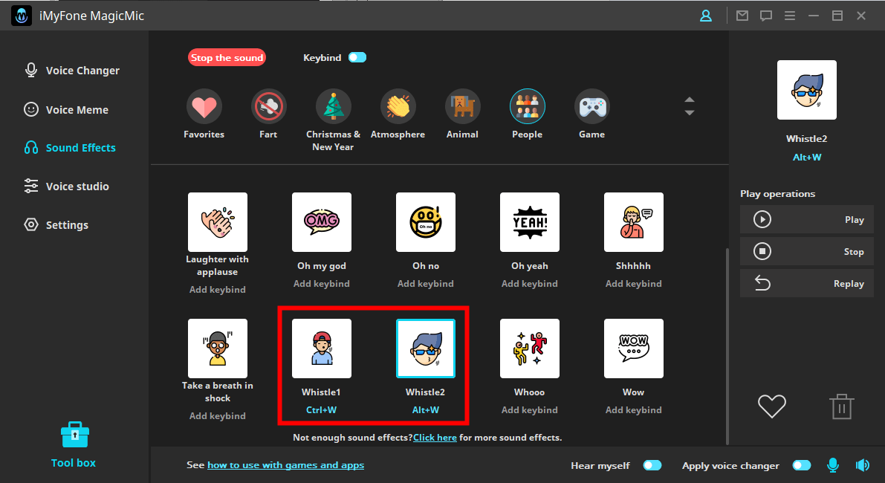
Task: Click the Whistle2 preview thumbnail in right panel
Action: [806, 90]
